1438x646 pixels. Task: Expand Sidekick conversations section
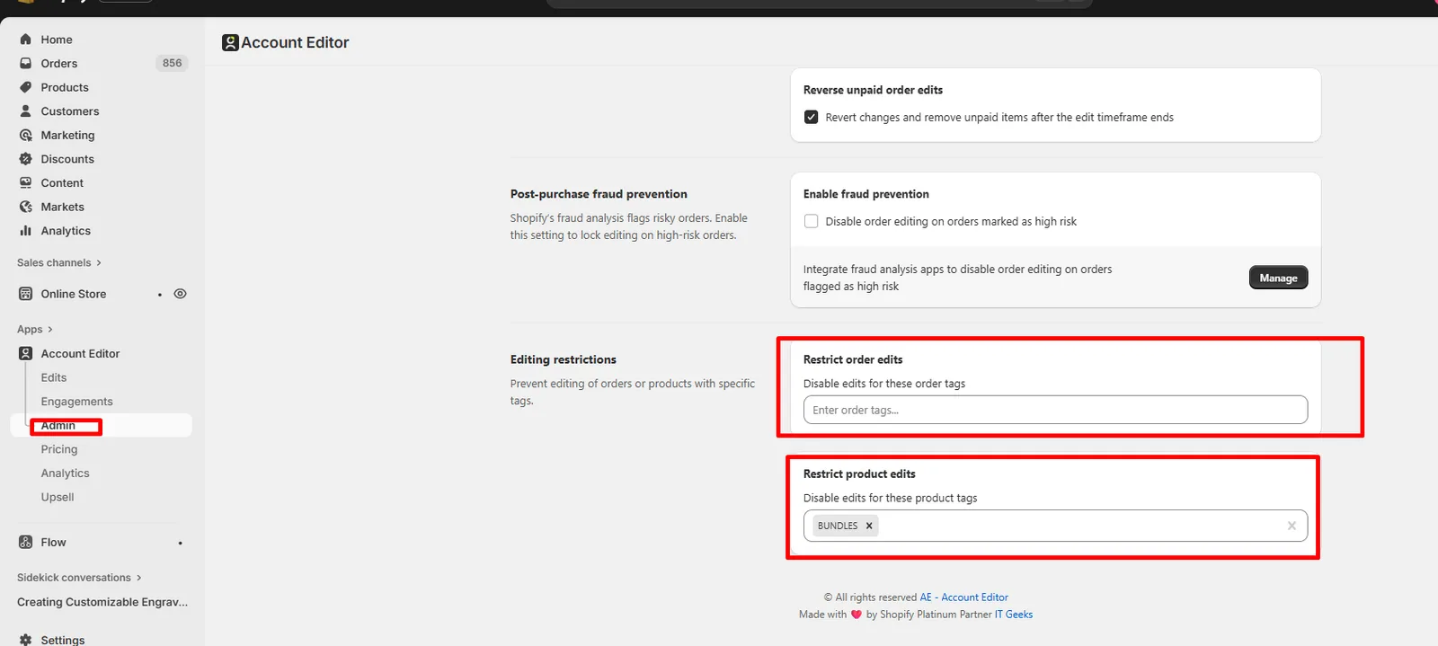point(79,578)
